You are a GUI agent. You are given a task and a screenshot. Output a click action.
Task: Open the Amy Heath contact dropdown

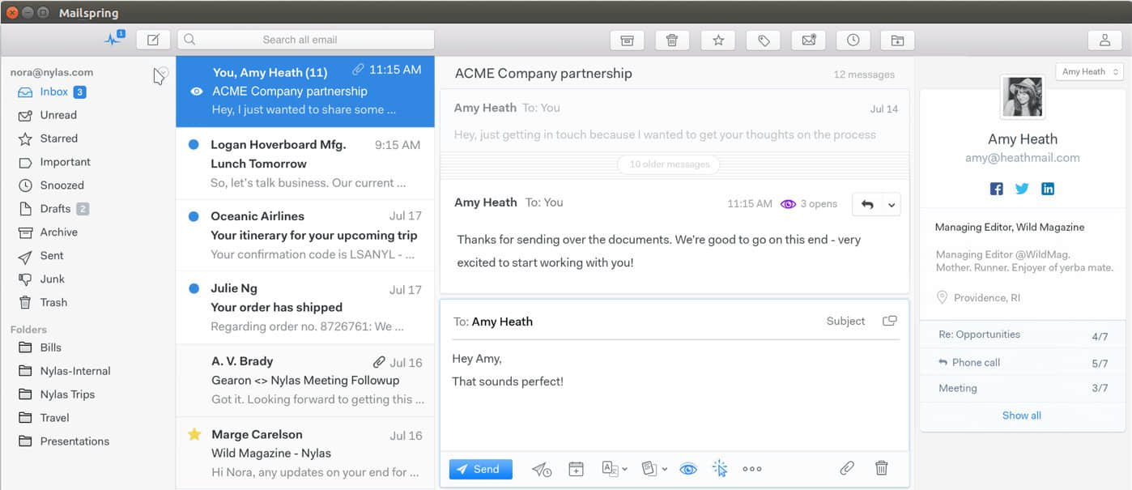(x=1088, y=71)
